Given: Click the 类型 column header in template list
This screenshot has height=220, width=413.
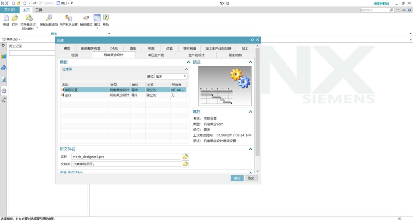Looking at the screenshot, I should (x=120, y=85).
